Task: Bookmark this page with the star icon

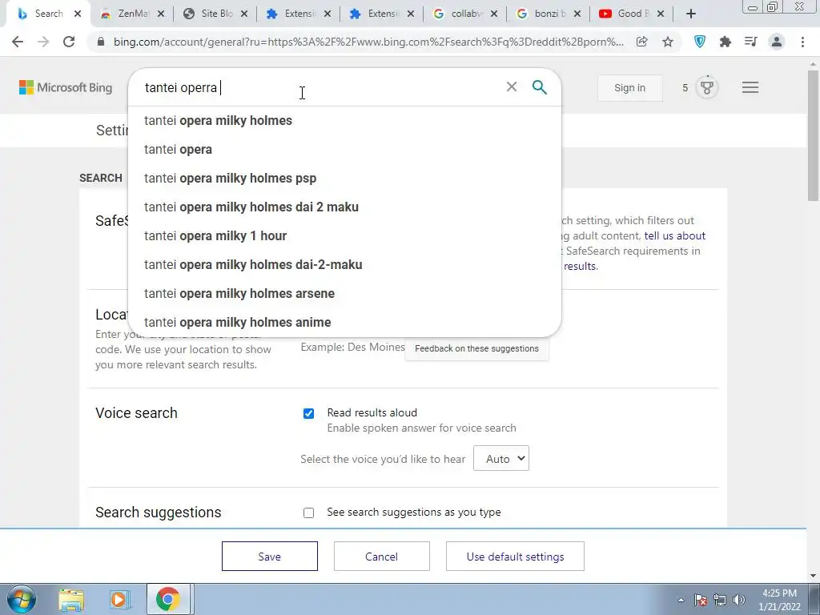Action: (x=668, y=42)
